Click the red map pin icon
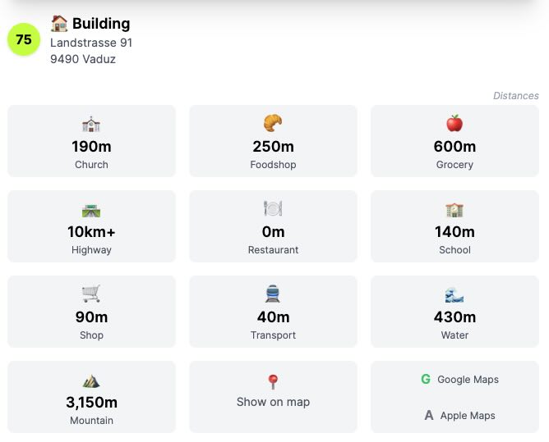 273,382
